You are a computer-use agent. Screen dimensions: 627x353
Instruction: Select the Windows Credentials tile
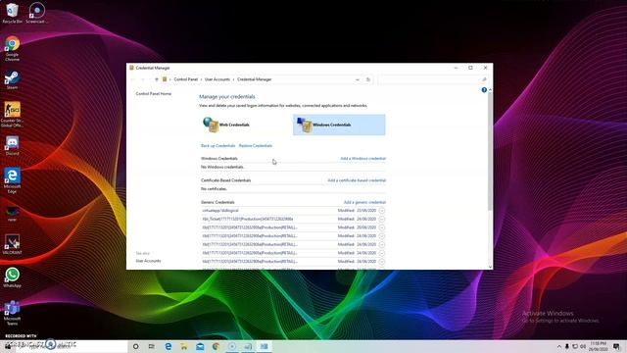tap(339, 125)
